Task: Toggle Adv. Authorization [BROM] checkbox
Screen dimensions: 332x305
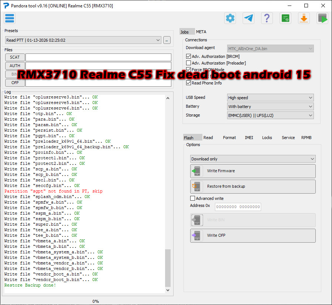Action: tap(188, 56)
